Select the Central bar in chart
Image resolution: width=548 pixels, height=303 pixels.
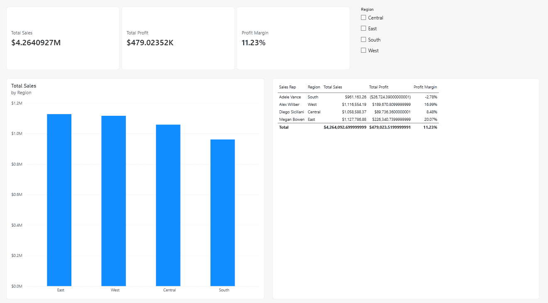point(168,205)
